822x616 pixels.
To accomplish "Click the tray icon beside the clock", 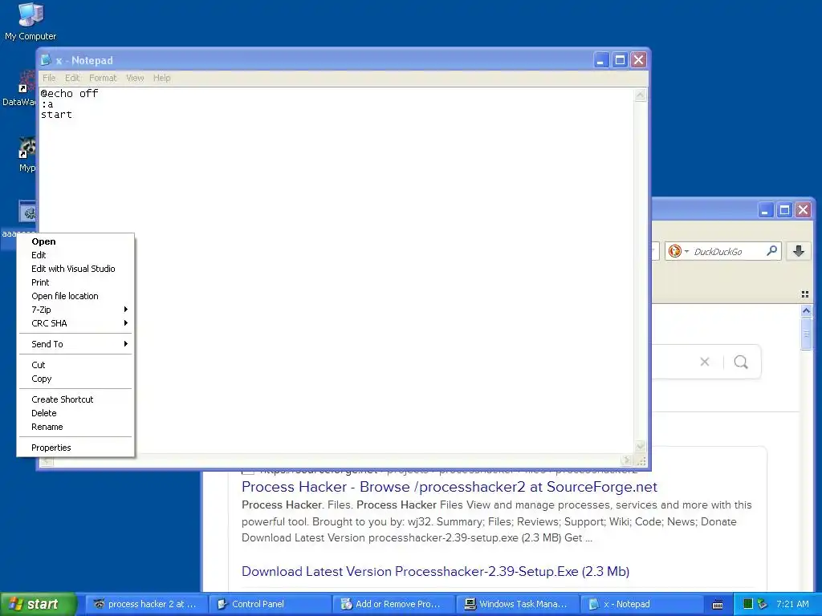I will click(763, 604).
